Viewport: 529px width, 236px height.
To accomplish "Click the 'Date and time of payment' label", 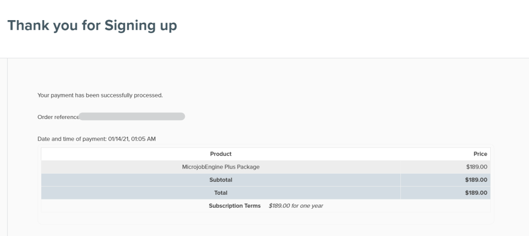I will 72,139.
